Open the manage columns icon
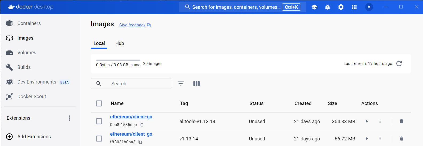The height and width of the screenshot is (146, 423). [x=196, y=84]
